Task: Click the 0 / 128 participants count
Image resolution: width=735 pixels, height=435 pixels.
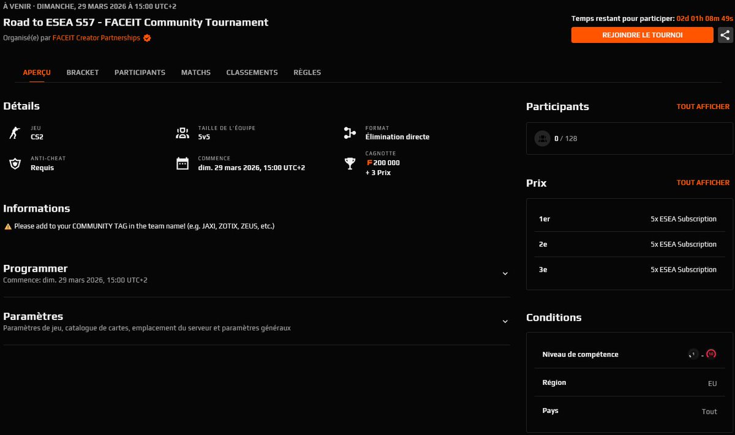Action: pyautogui.click(x=566, y=138)
